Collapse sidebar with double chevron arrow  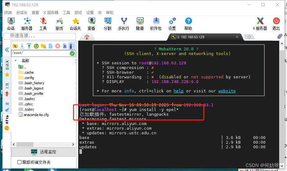7,50
